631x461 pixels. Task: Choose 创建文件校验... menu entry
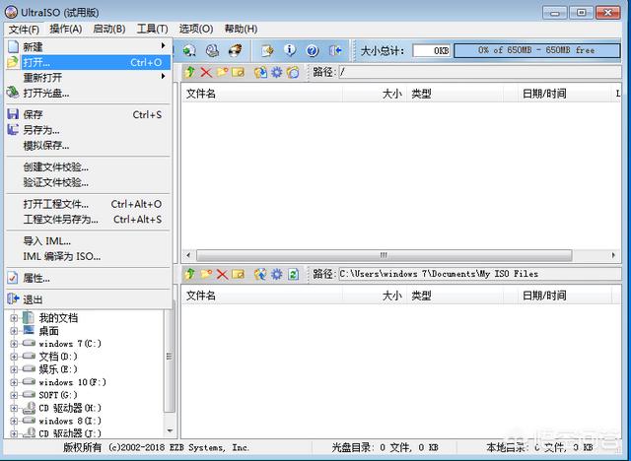[88, 167]
